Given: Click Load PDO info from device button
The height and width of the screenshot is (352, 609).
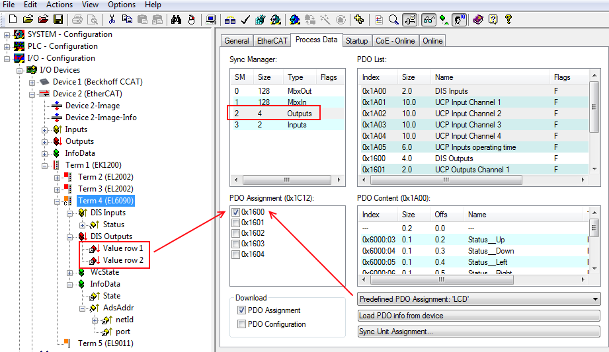Looking at the screenshot, I should coord(479,316).
